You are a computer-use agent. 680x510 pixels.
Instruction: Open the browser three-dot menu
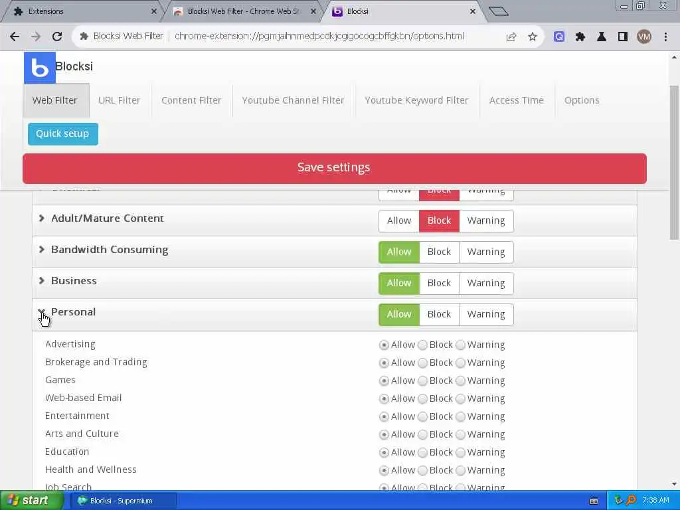click(665, 37)
